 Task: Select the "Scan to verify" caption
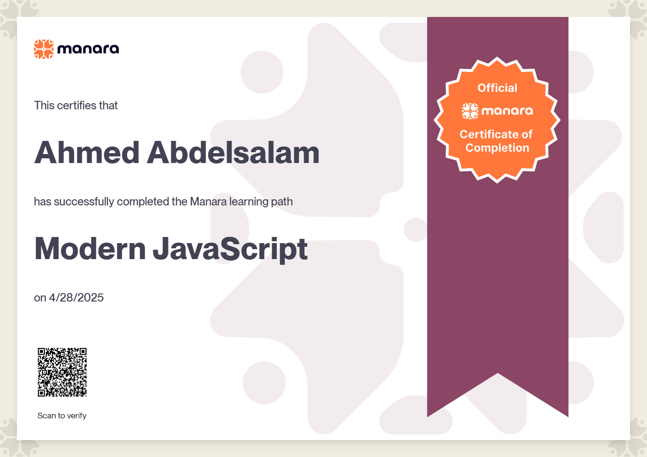62,416
